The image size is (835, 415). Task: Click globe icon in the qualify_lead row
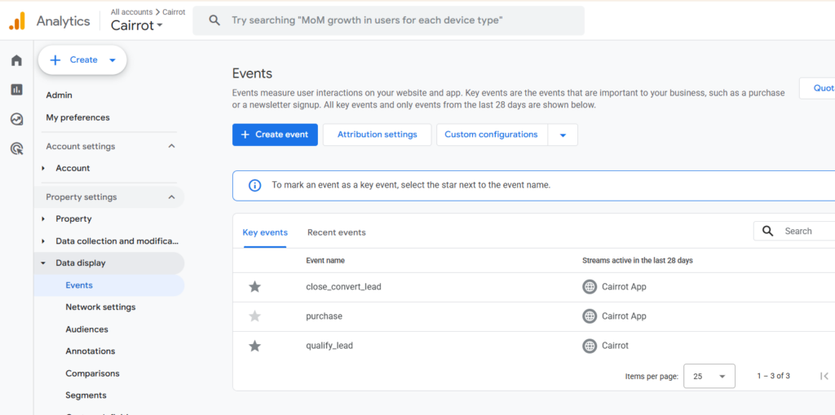[x=590, y=346]
